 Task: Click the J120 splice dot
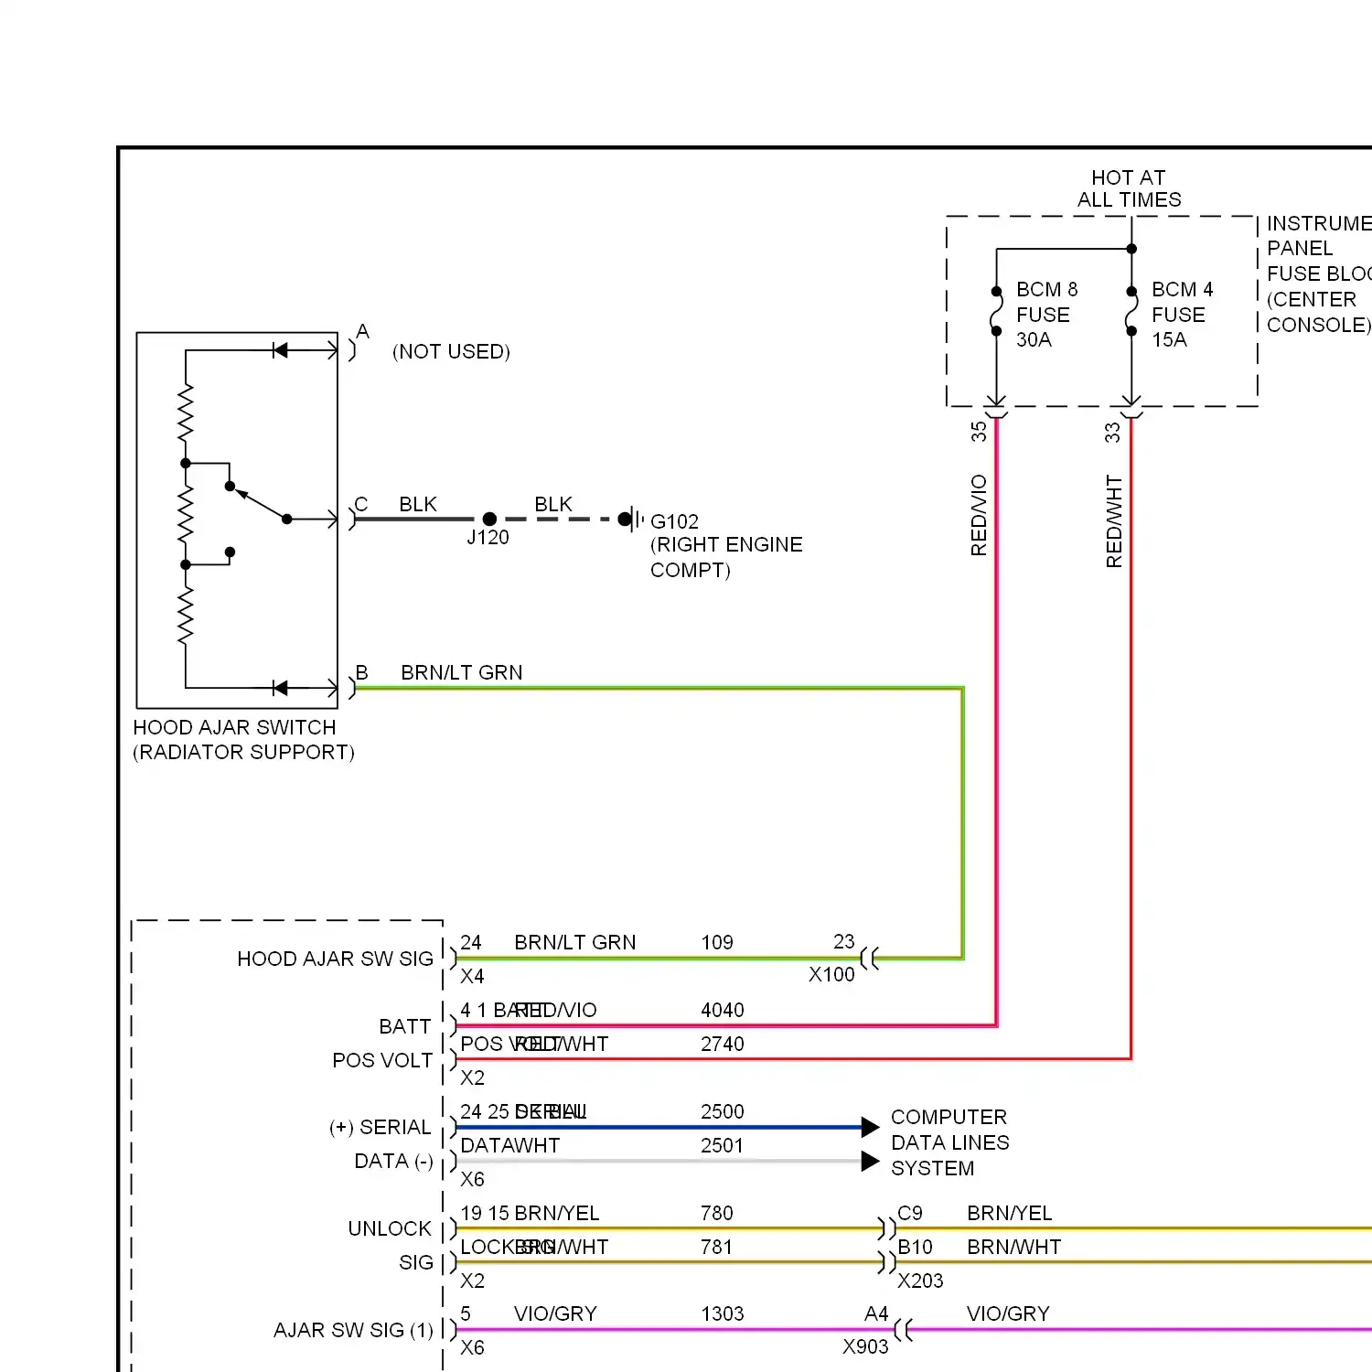(x=489, y=519)
